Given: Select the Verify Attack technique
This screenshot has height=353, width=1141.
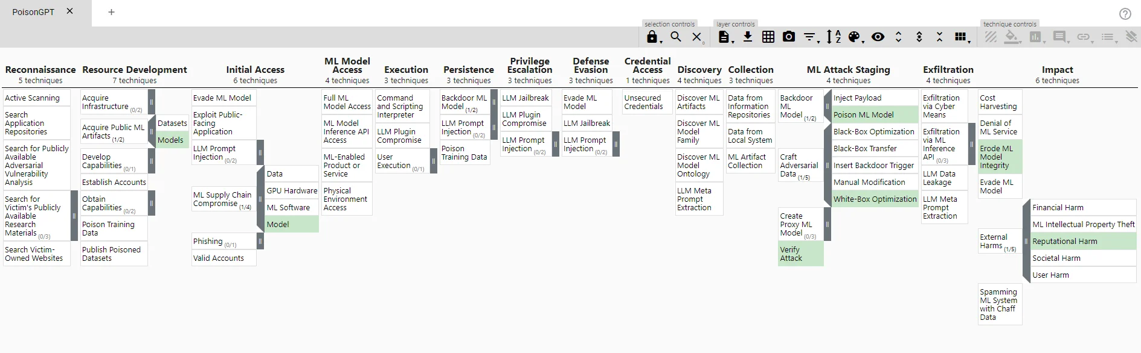Looking at the screenshot, I should [801, 254].
